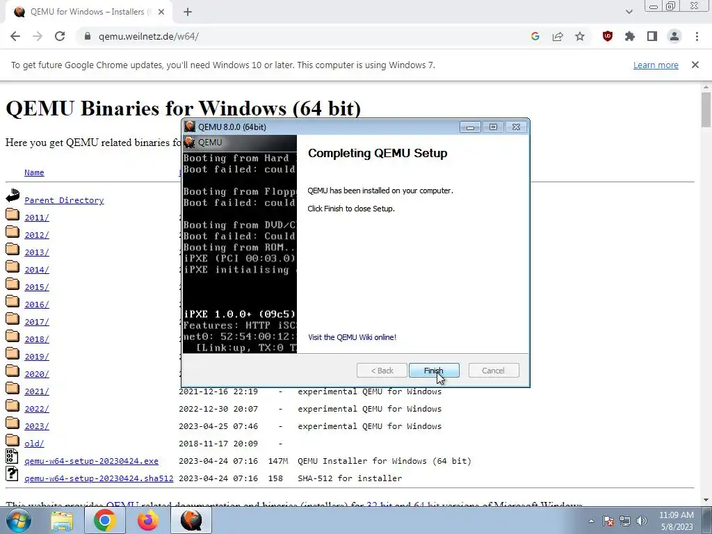Viewport: 712px width, 534px height.
Task: Click the network tray icon
Action: click(625, 521)
